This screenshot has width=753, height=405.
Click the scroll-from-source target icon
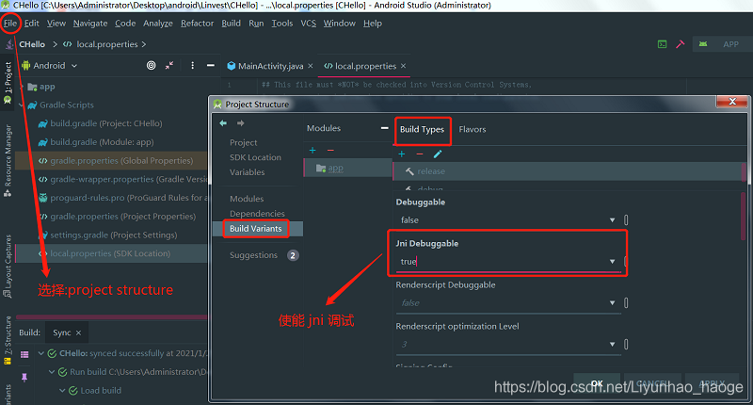[151, 65]
